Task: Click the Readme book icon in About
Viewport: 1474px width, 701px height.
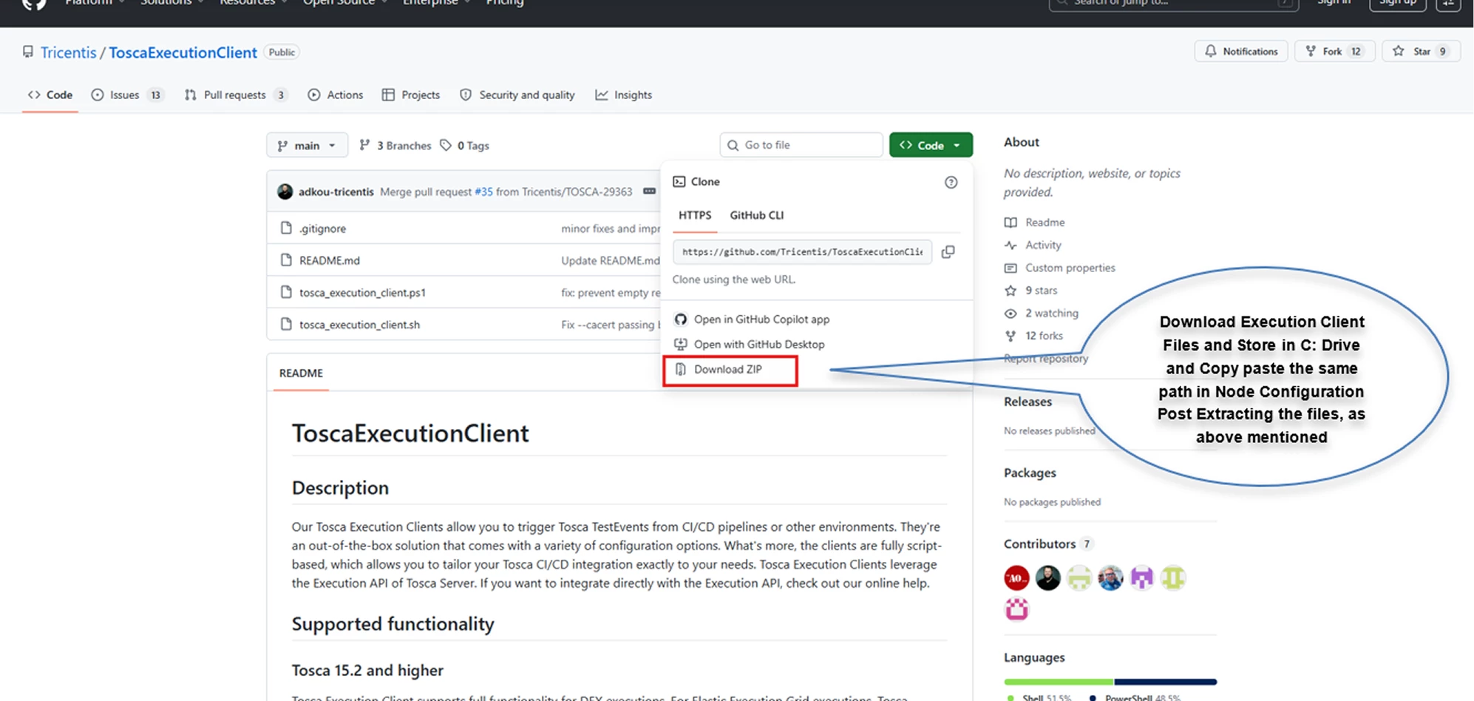Action: [1011, 223]
